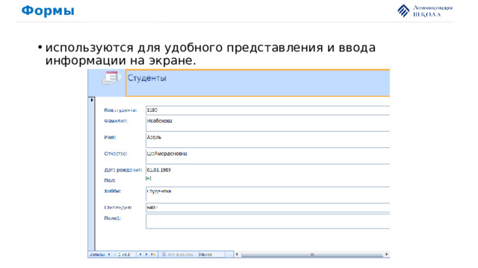The height and width of the screenshot is (268, 478).
Task: Click the record selector arrow on left bar
Action: tap(92, 100)
